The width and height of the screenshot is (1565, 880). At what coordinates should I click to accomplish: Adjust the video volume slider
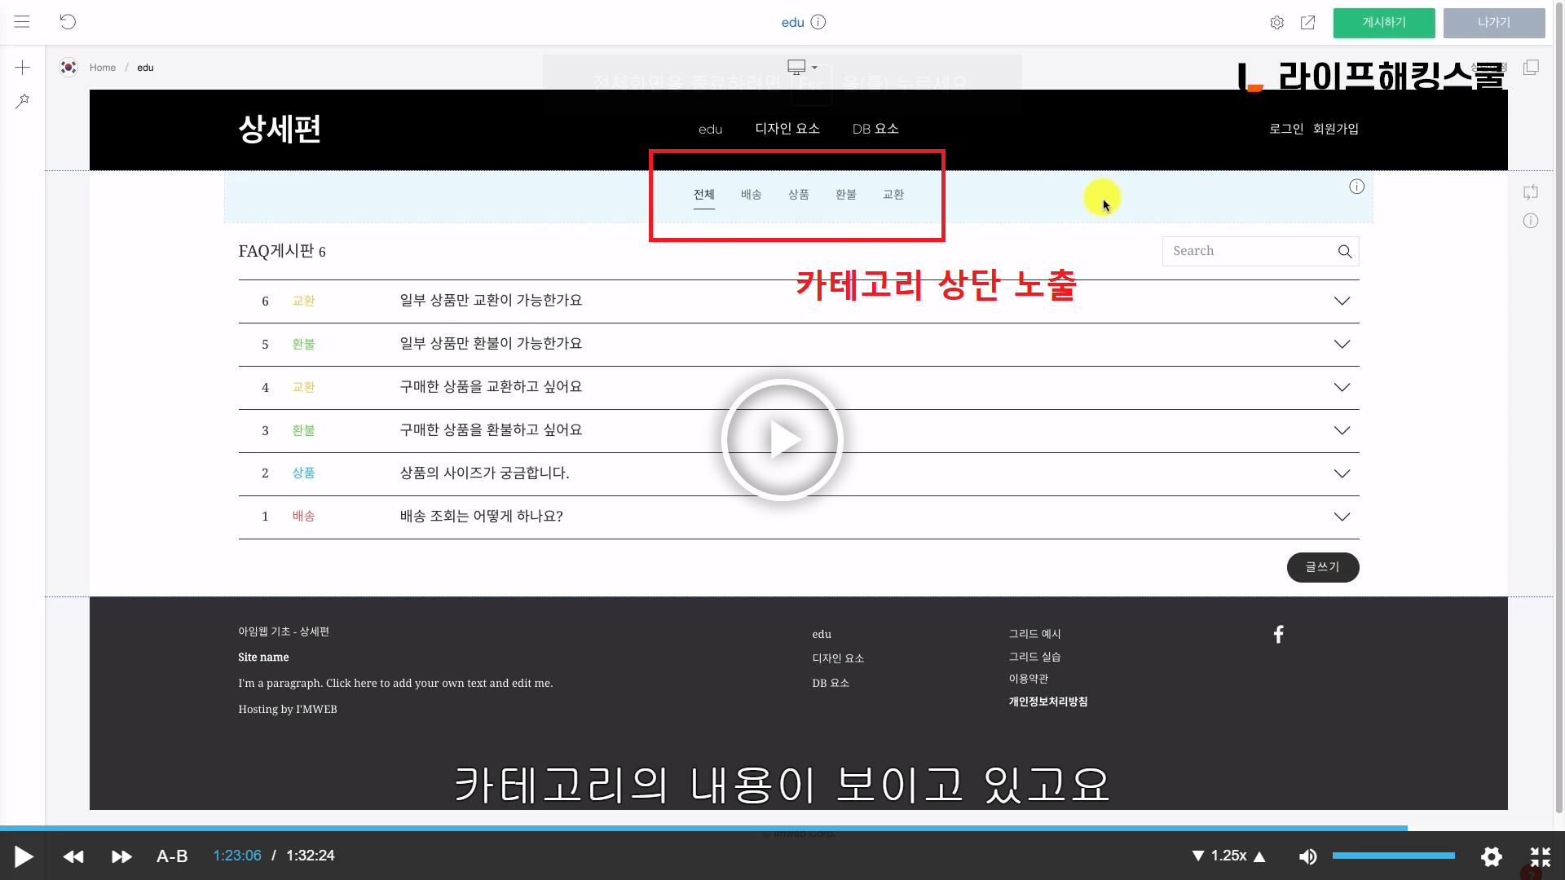[1393, 856]
